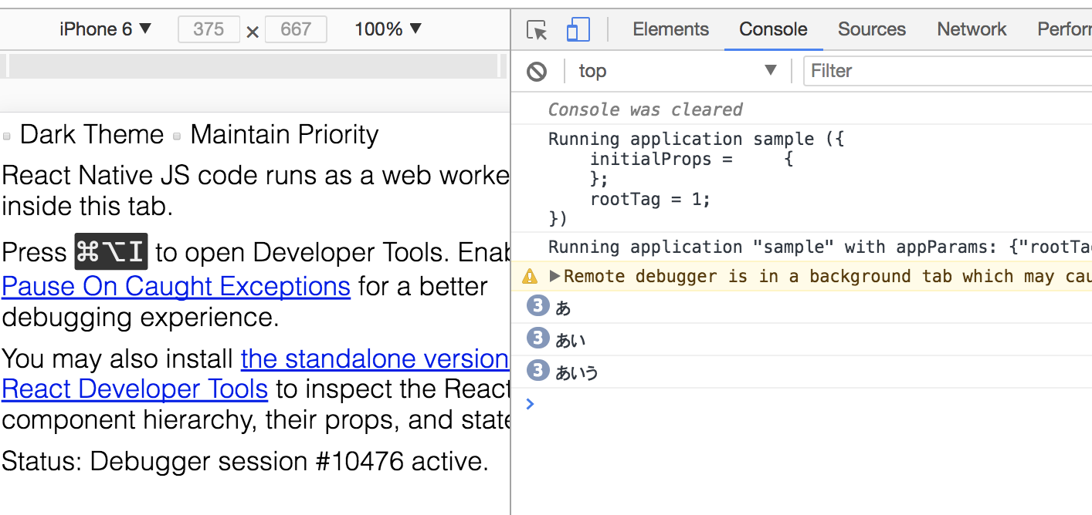Image resolution: width=1092 pixels, height=515 pixels.
Task: Activate the inspect element picker icon
Action: tap(537, 30)
